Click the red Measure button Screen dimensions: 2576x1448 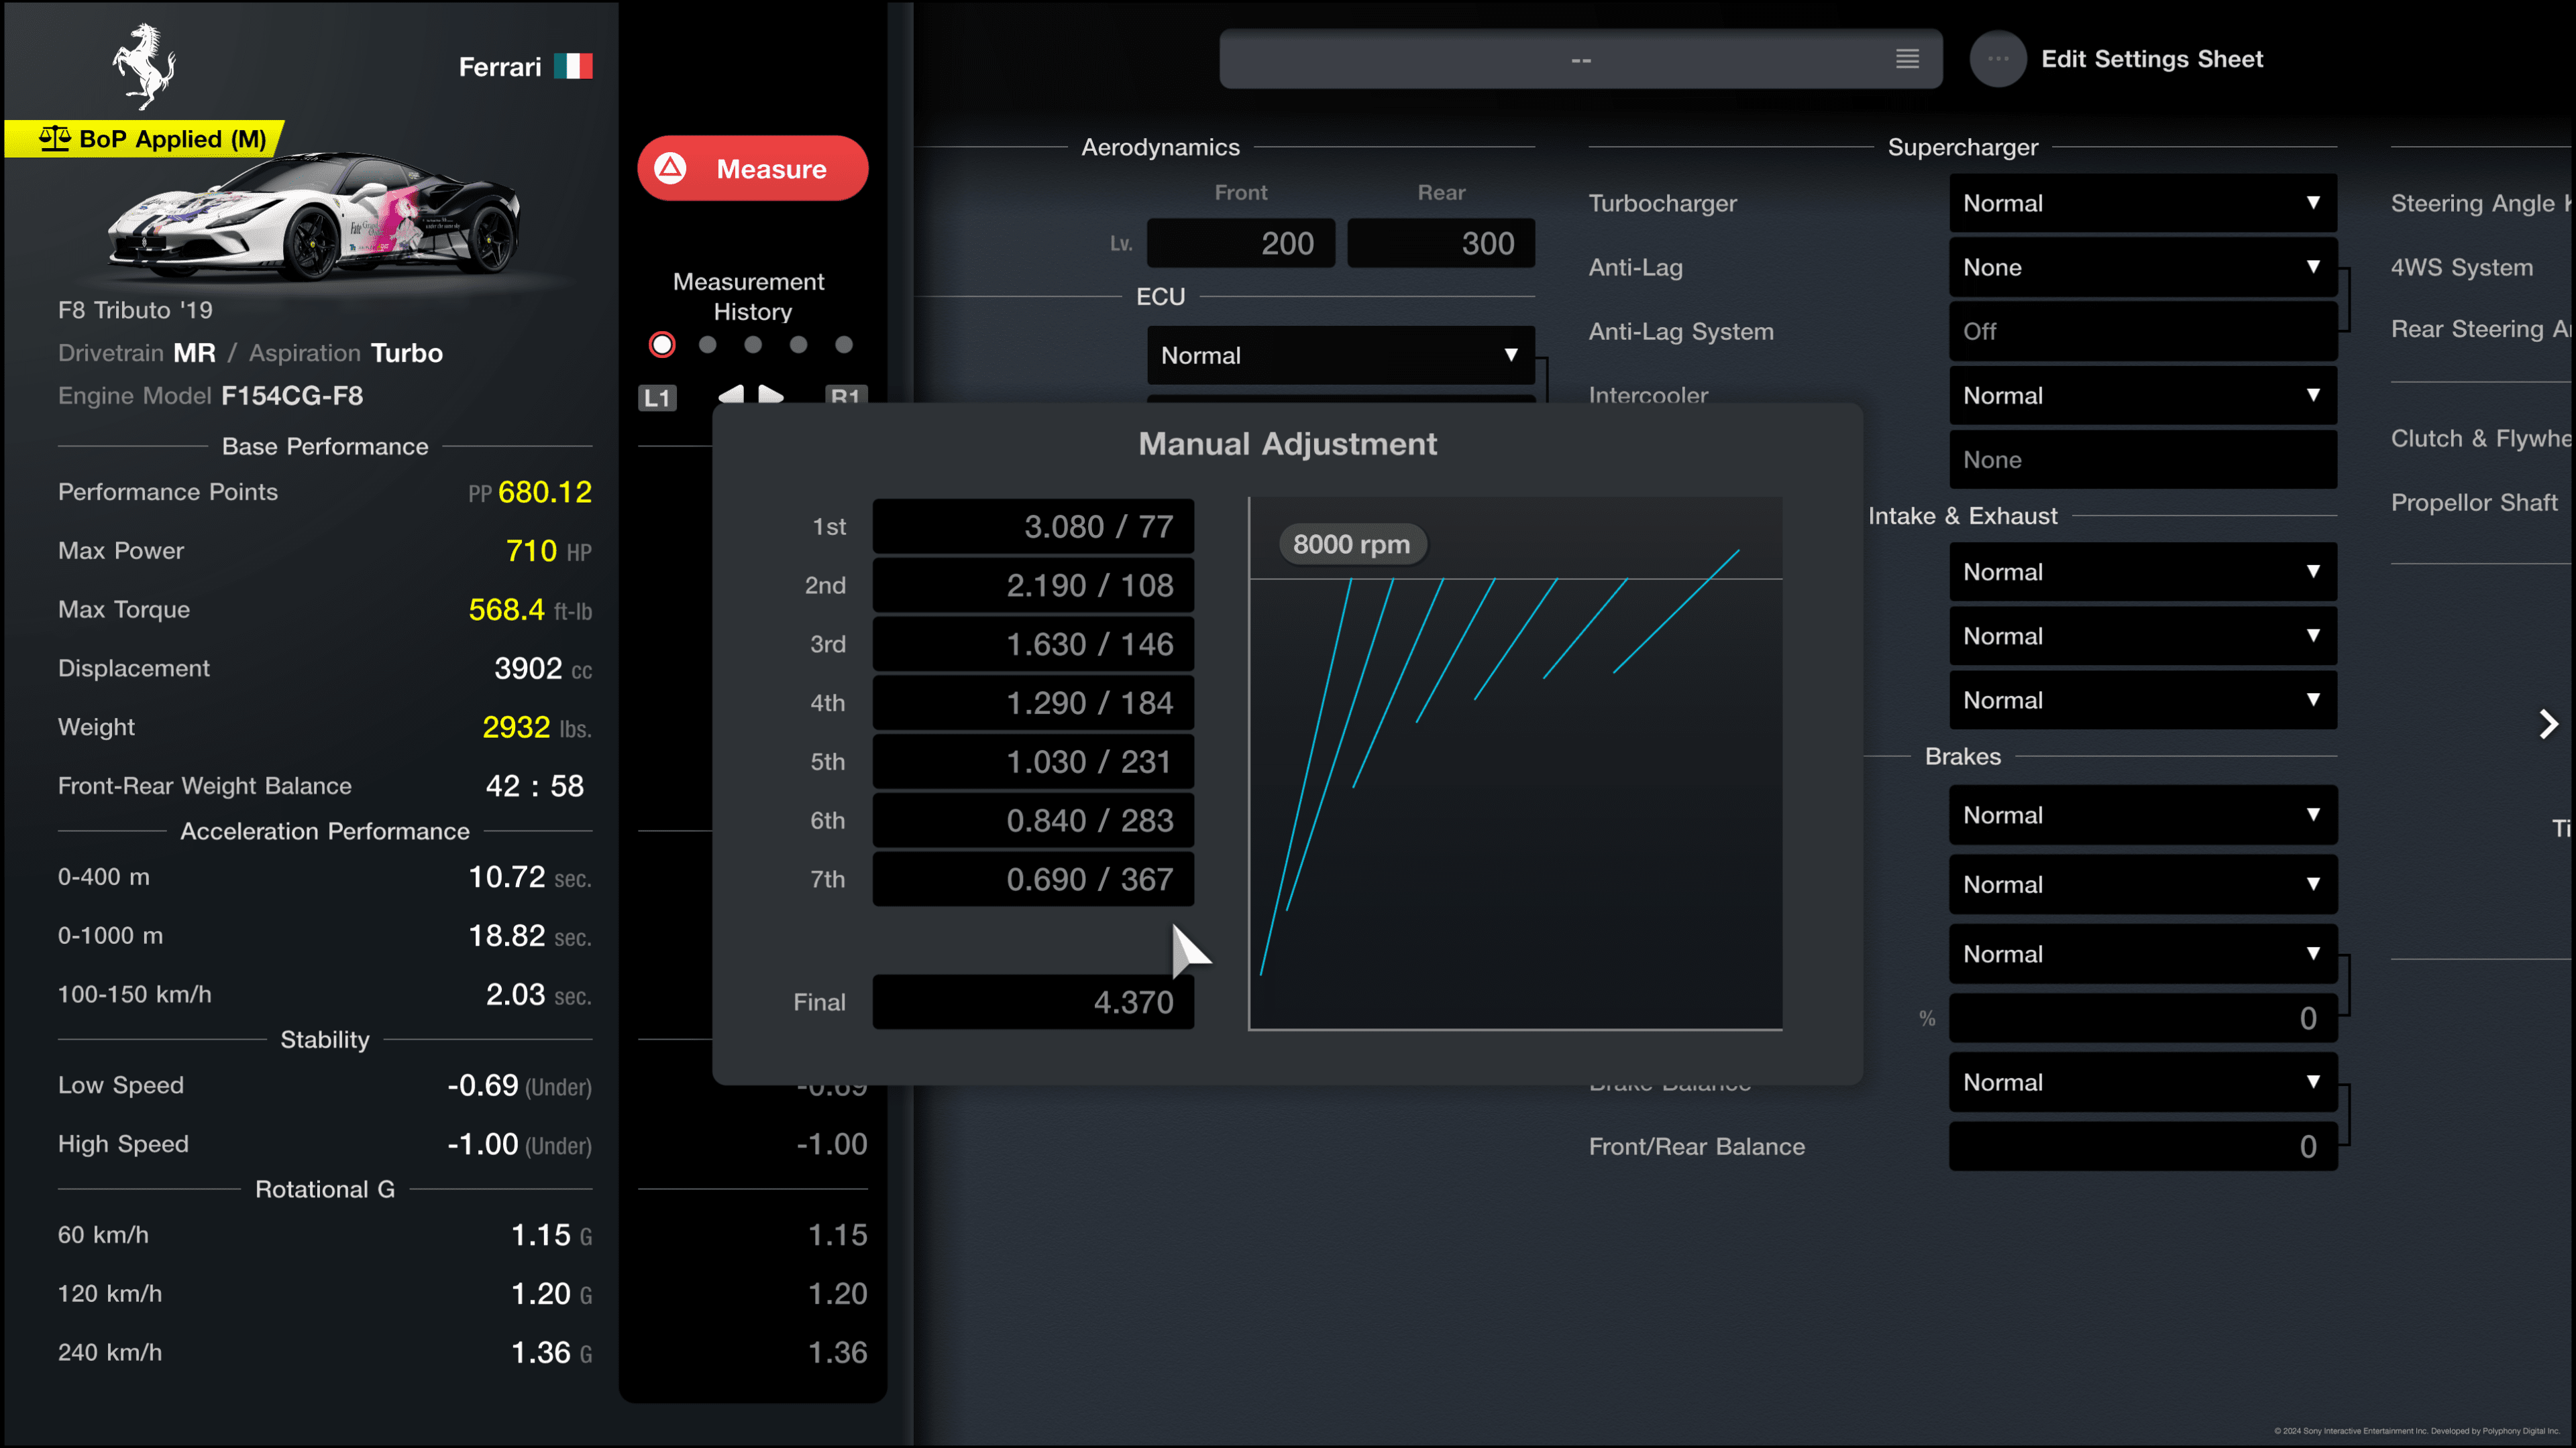(x=752, y=168)
